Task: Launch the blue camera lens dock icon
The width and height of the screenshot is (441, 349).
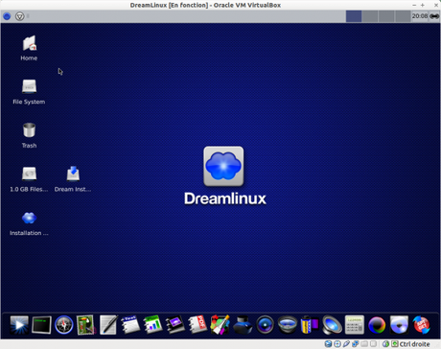Action: click(x=265, y=325)
